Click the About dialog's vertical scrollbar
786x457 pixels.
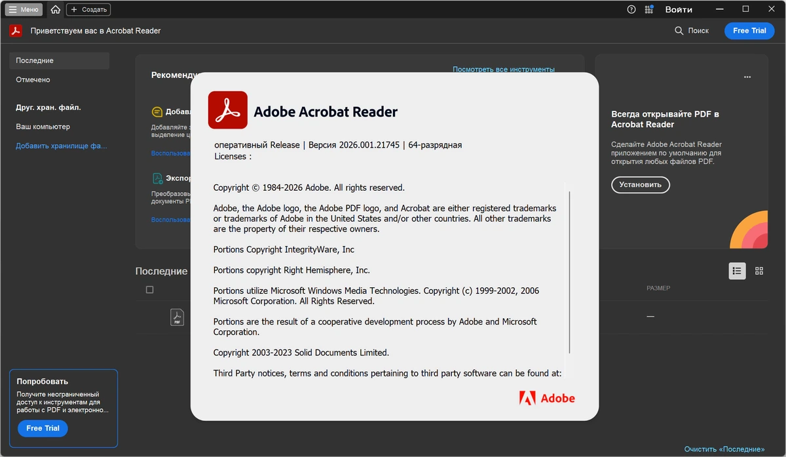[570, 272]
